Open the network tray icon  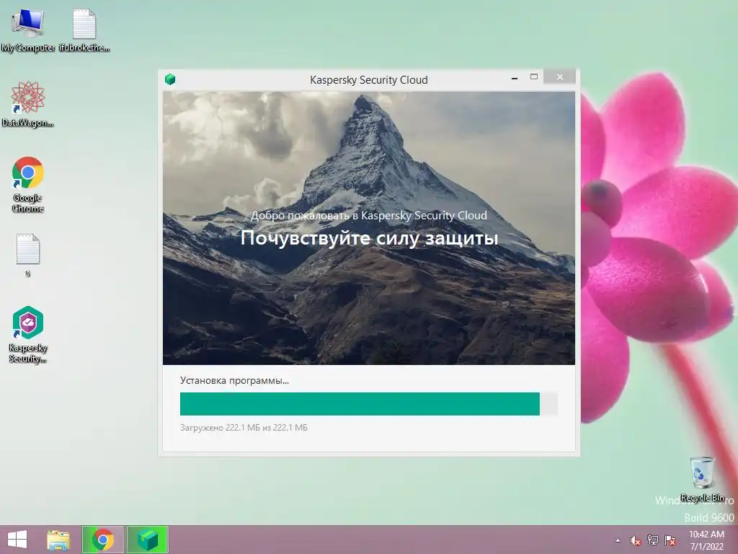tap(653, 540)
